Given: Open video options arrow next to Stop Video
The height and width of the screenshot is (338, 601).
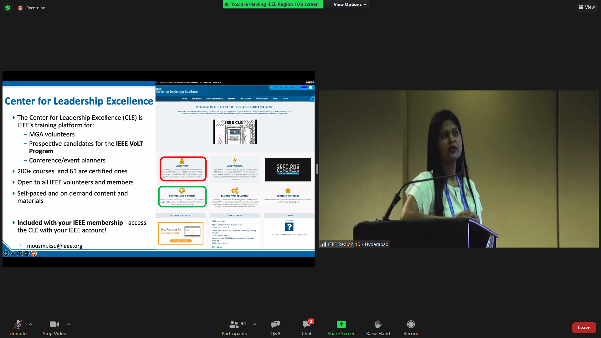Looking at the screenshot, I should (69, 324).
